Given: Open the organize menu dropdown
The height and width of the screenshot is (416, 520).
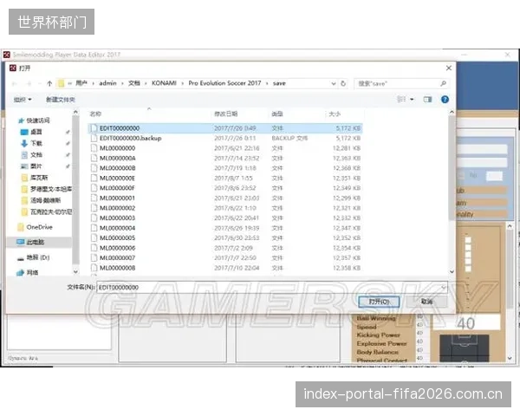Looking at the screenshot, I should click(23, 100).
